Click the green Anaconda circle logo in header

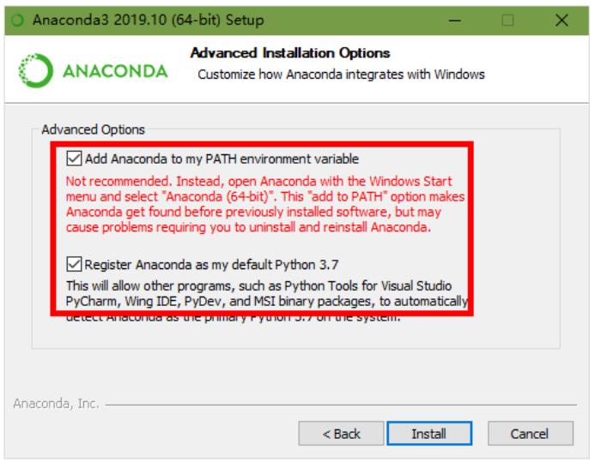(33, 70)
